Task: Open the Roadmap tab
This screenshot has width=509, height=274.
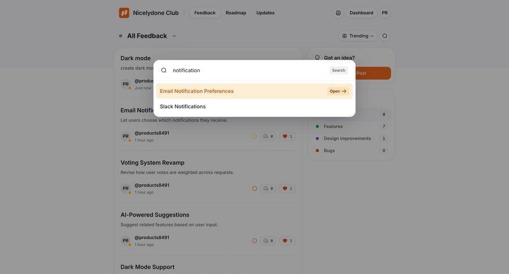Action: pyautogui.click(x=236, y=12)
